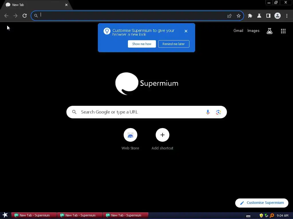
Task: Share this page using the share icon
Action: pyautogui.click(x=229, y=16)
